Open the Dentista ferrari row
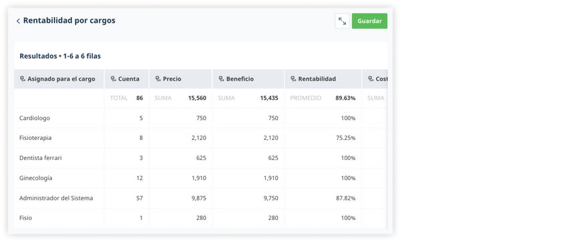This screenshot has height=242, width=561. (200, 158)
